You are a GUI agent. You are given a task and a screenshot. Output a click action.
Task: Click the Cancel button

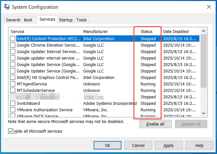pos(138,145)
